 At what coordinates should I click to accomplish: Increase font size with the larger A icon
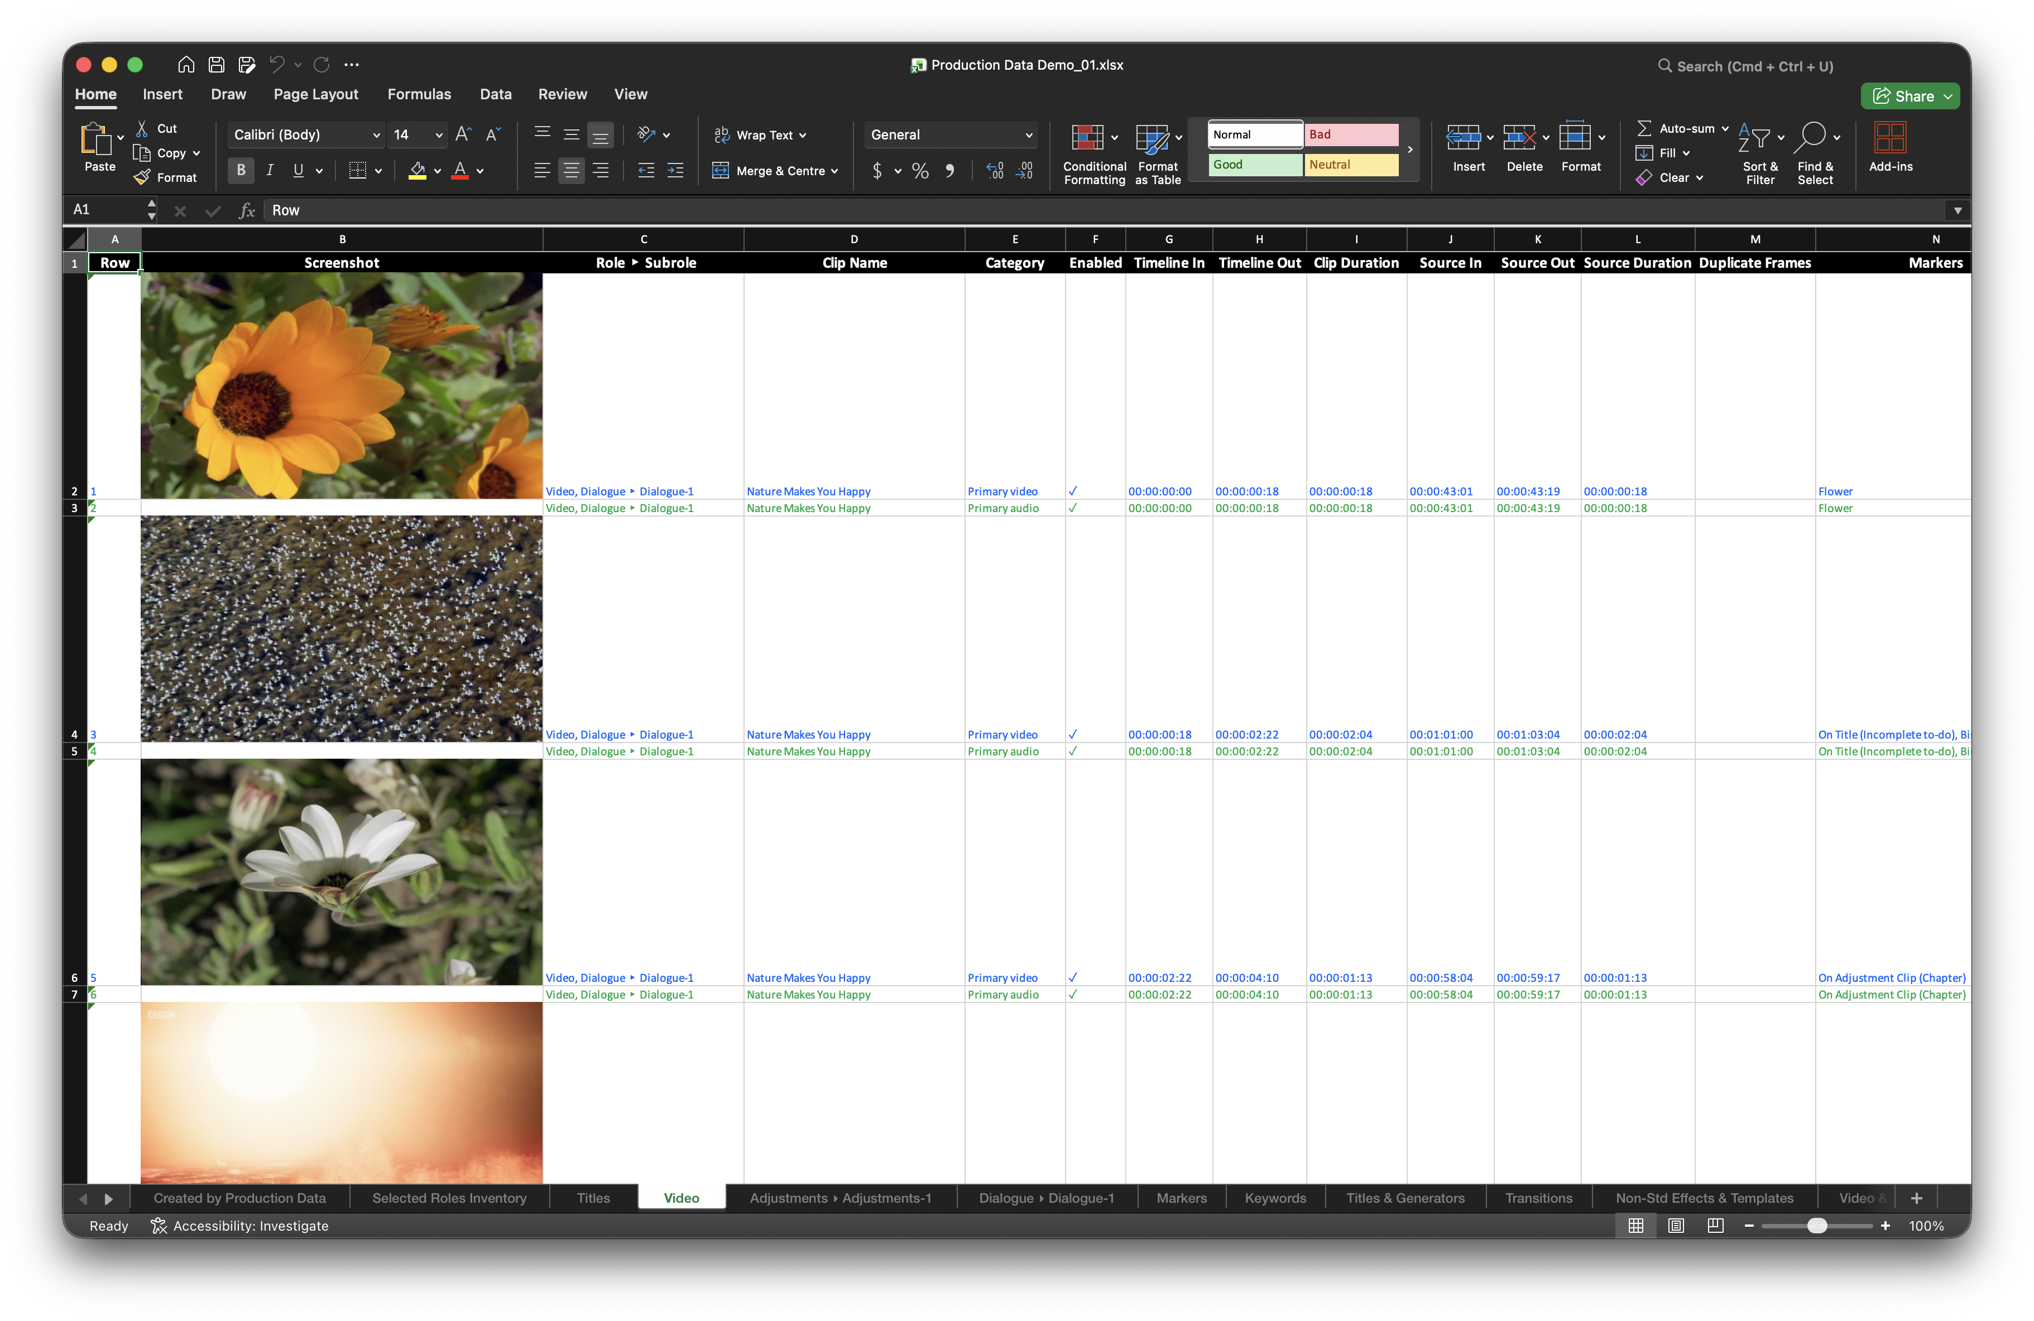pyautogui.click(x=463, y=134)
